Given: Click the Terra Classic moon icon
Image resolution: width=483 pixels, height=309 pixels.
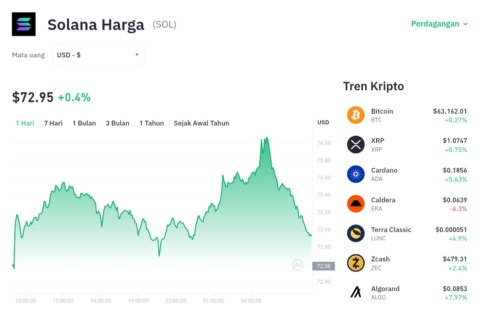Looking at the screenshot, I should pos(356,233).
